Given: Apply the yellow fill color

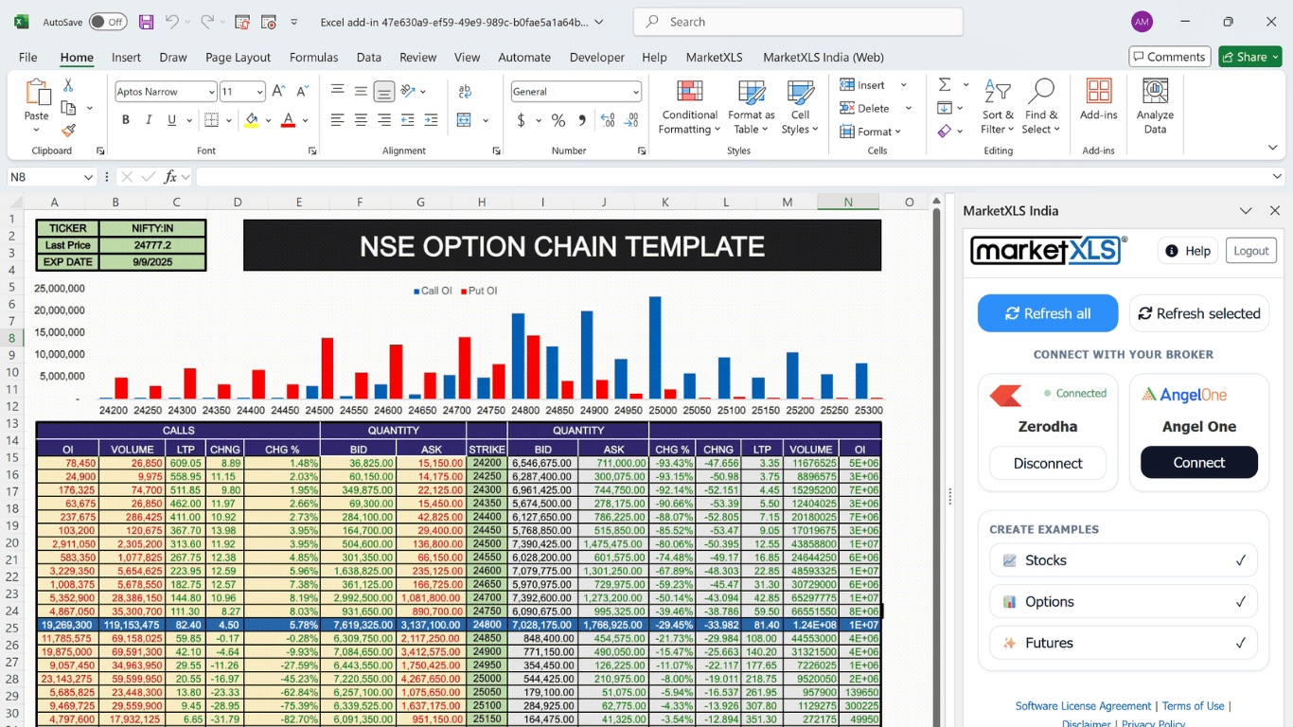Looking at the screenshot, I should click(x=251, y=120).
